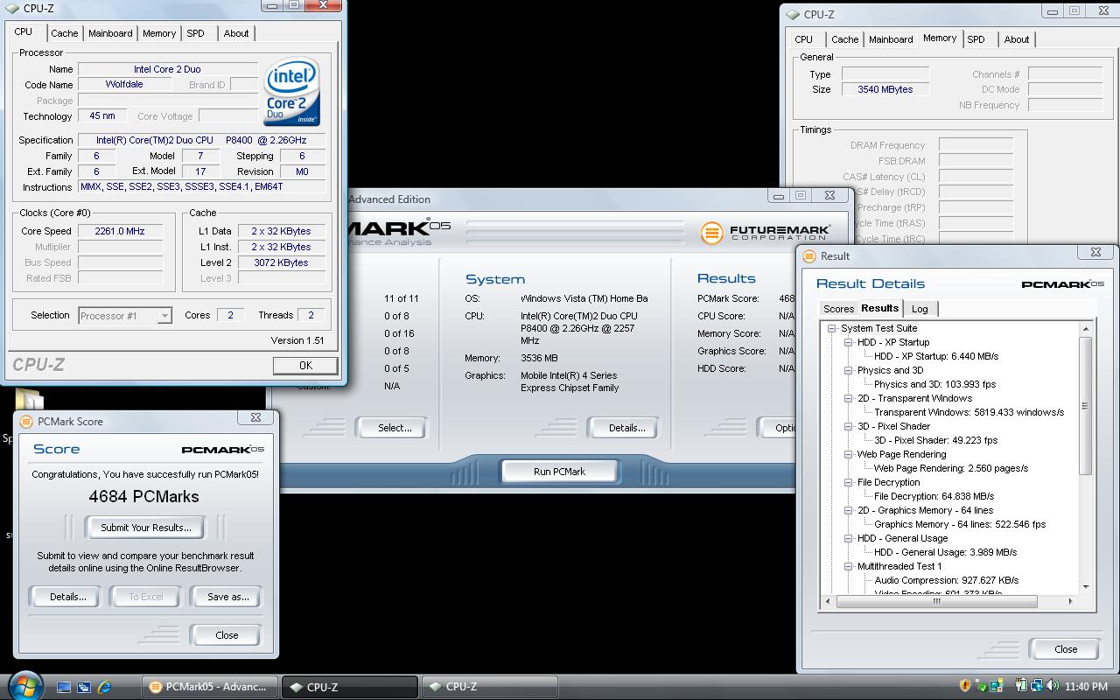Switch to Scores tab in Result window
The image size is (1120, 700).
[838, 309]
